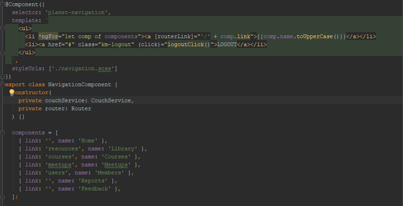Image resolution: width=403 pixels, height=206 pixels.
Task: Click the 'Reports' name string
Action: coord(93,181)
